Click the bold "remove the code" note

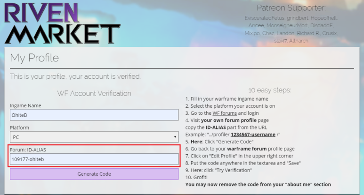click(258, 184)
